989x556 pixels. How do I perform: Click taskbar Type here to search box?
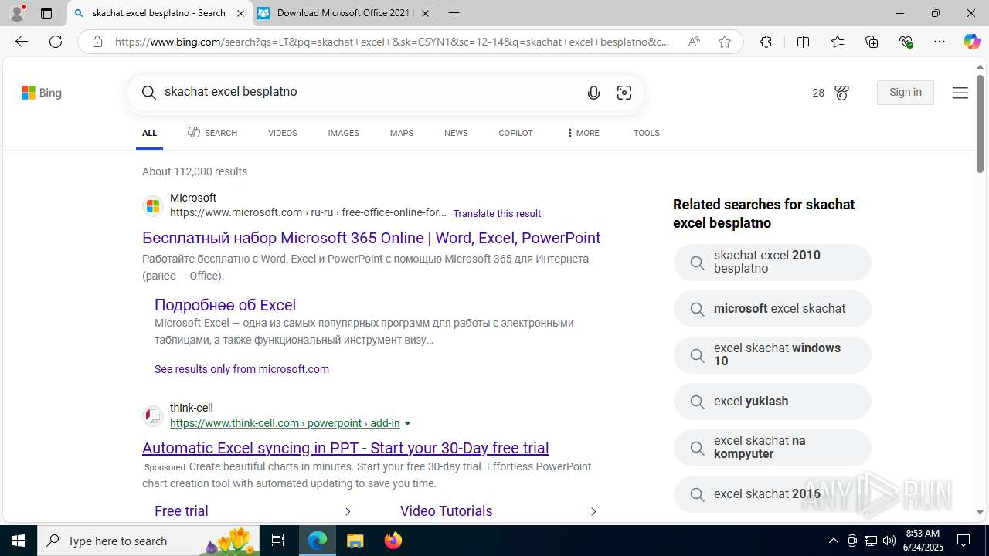coord(148,541)
